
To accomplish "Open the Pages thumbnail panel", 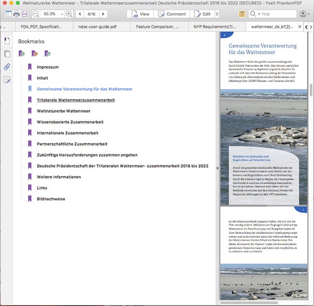I will pyautogui.click(x=7, y=54).
